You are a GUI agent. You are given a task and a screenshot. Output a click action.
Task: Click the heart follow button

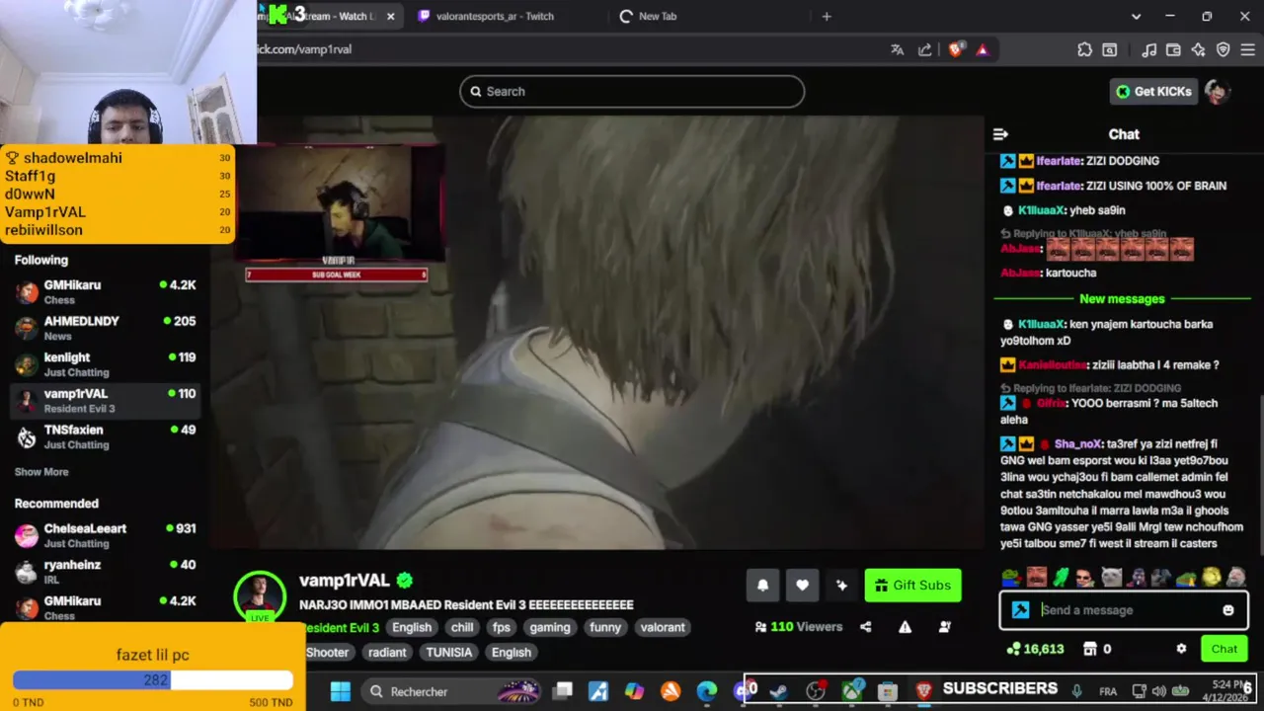pos(802,585)
